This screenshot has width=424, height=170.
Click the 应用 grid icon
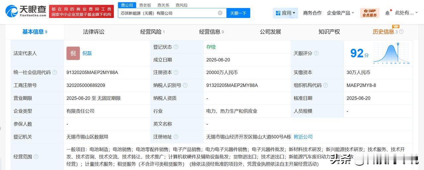(x=278, y=13)
